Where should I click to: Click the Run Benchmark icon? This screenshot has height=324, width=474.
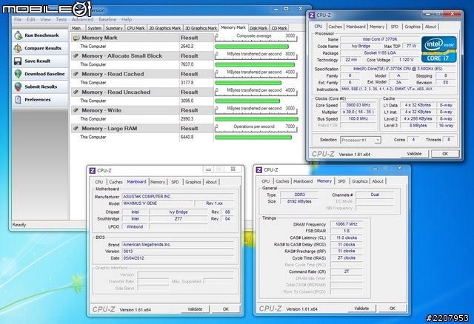click(x=18, y=36)
